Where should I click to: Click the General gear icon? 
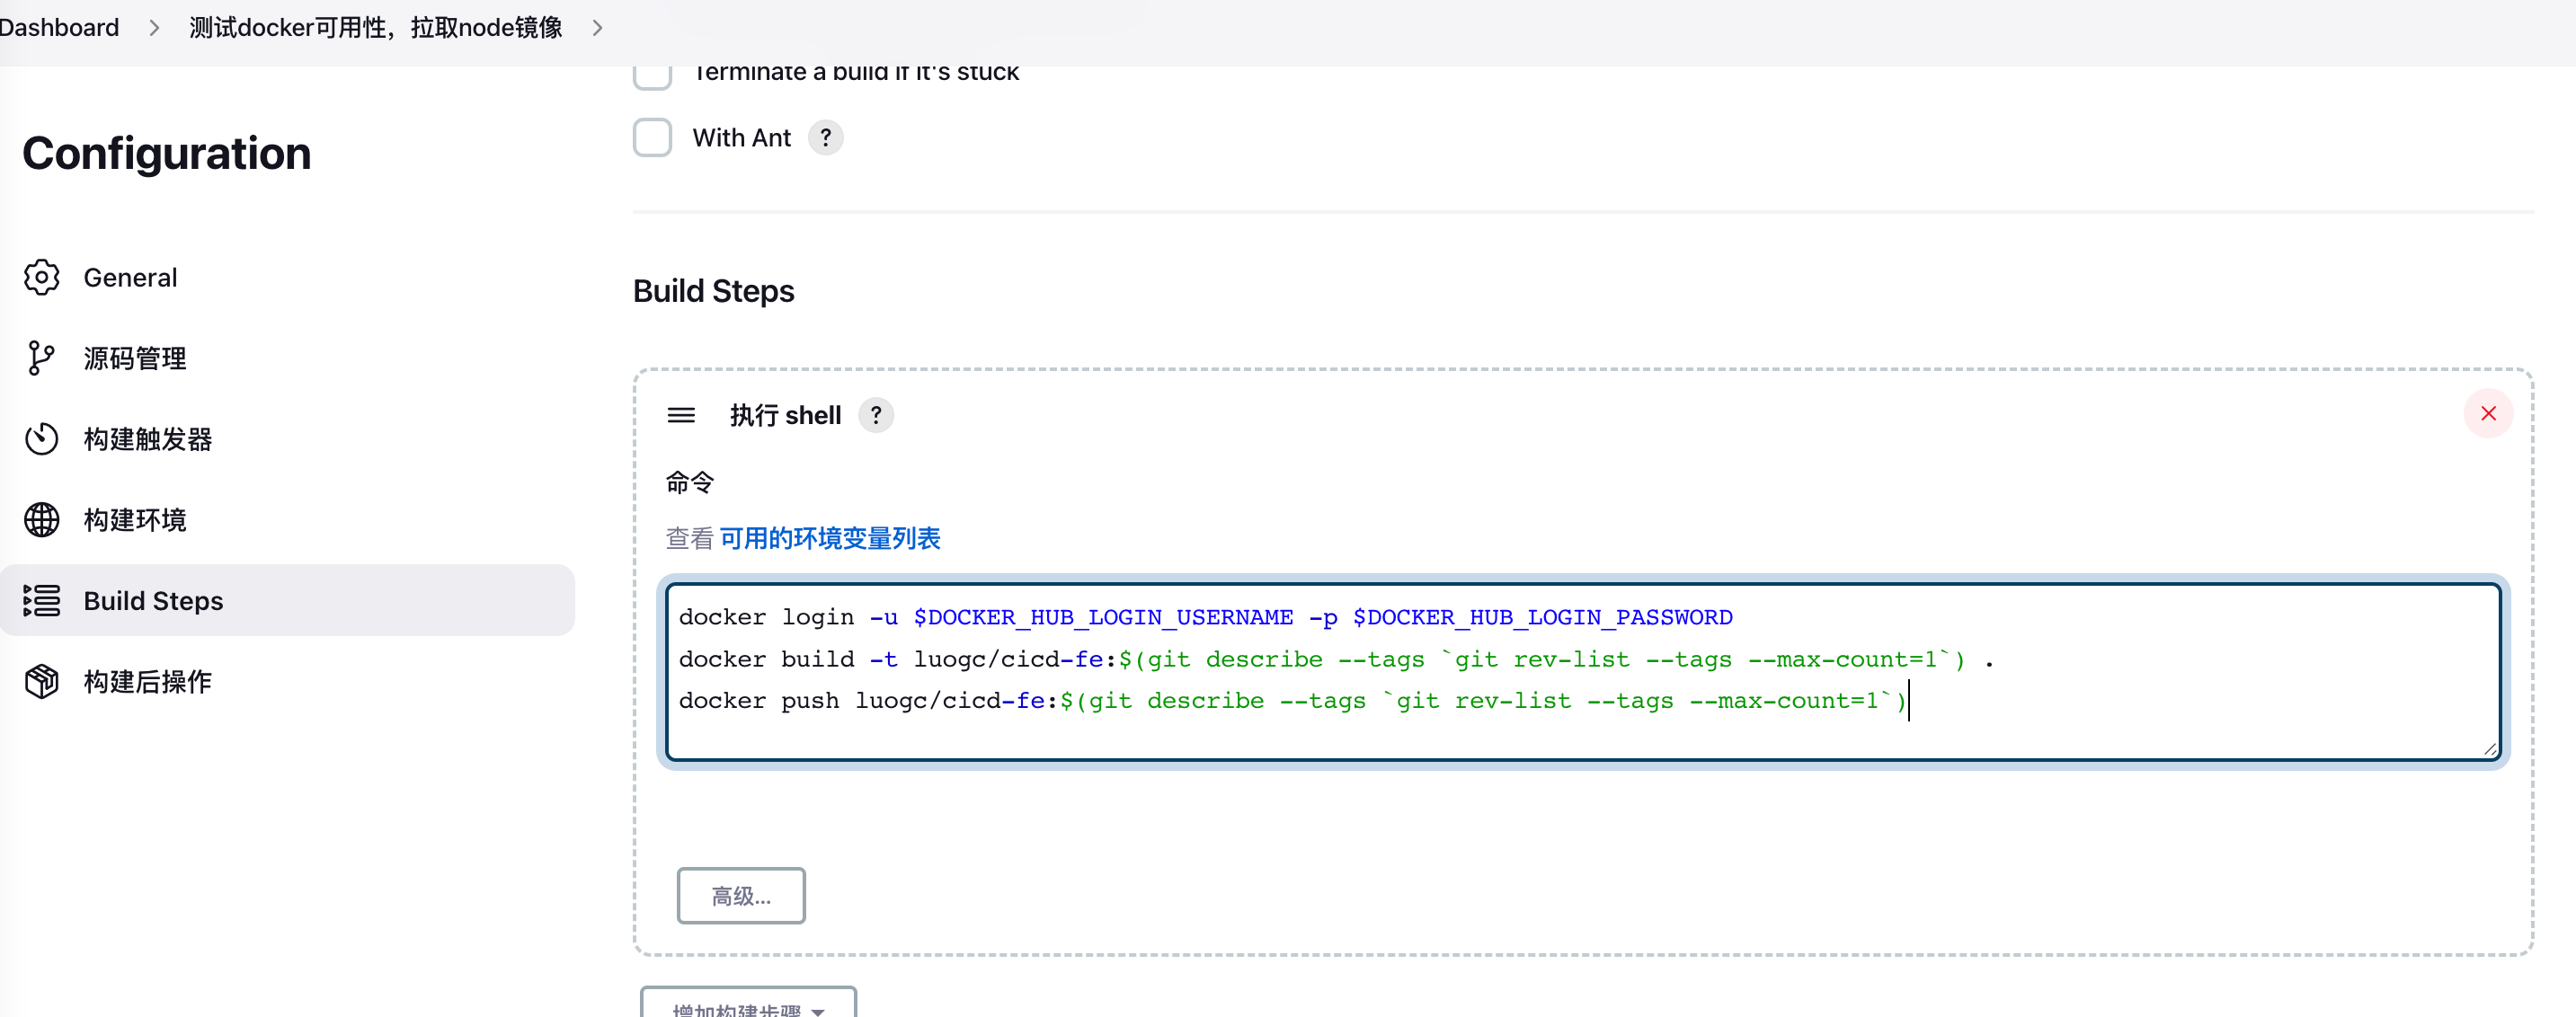[x=42, y=277]
